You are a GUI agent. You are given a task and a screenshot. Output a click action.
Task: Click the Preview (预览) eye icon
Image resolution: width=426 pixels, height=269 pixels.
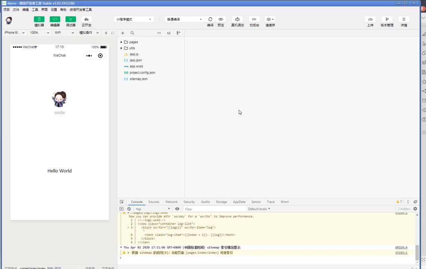[221, 19]
